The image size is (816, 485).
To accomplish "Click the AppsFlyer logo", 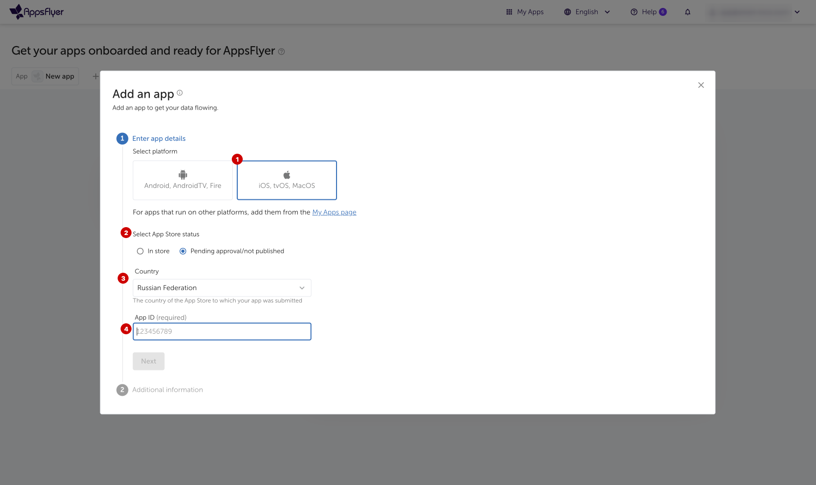I will coord(37,11).
